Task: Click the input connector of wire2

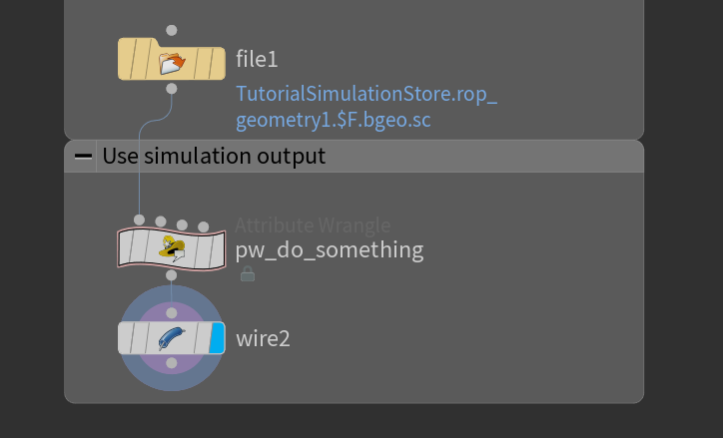Action: [x=172, y=313]
